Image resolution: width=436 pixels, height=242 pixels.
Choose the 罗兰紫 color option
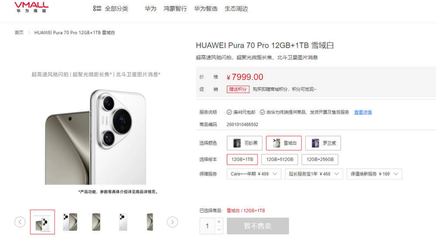coord(323,143)
